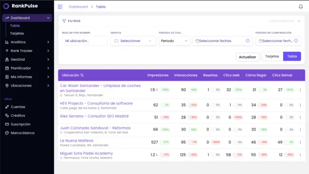
Task: Click the Mis informes document icon
Action: [7, 77]
